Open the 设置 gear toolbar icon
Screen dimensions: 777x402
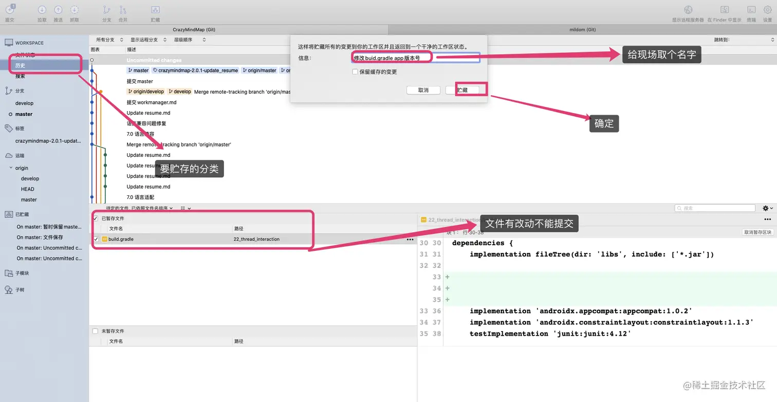(767, 10)
